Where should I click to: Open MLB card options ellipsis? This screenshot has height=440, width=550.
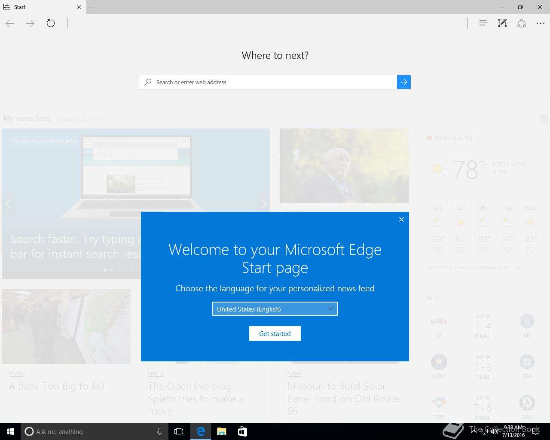(x=536, y=298)
